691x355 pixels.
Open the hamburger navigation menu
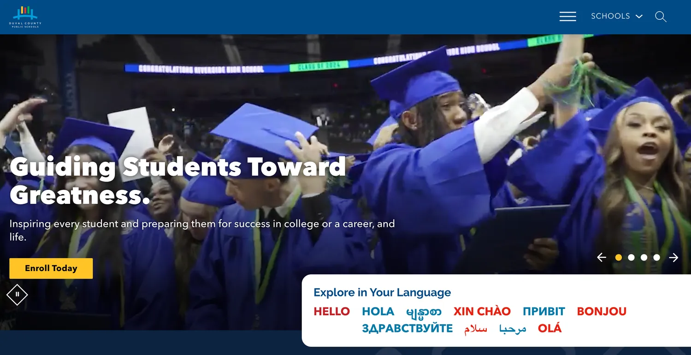tap(567, 17)
